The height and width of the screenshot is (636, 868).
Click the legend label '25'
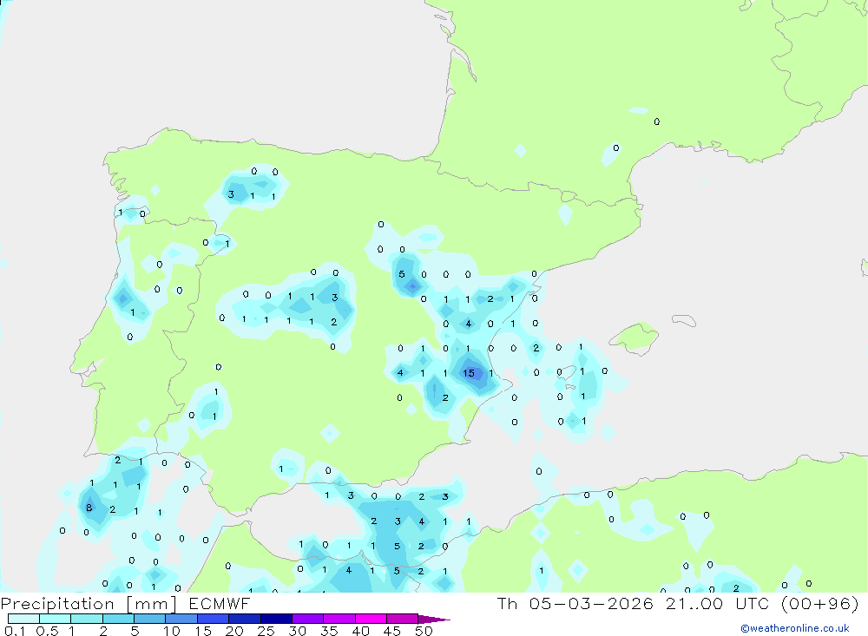click(x=266, y=631)
